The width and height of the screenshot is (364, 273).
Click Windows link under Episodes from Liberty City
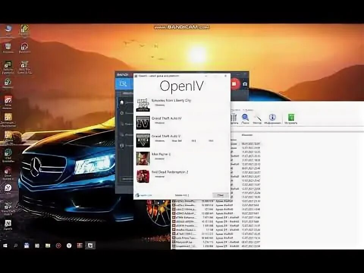[160, 105]
